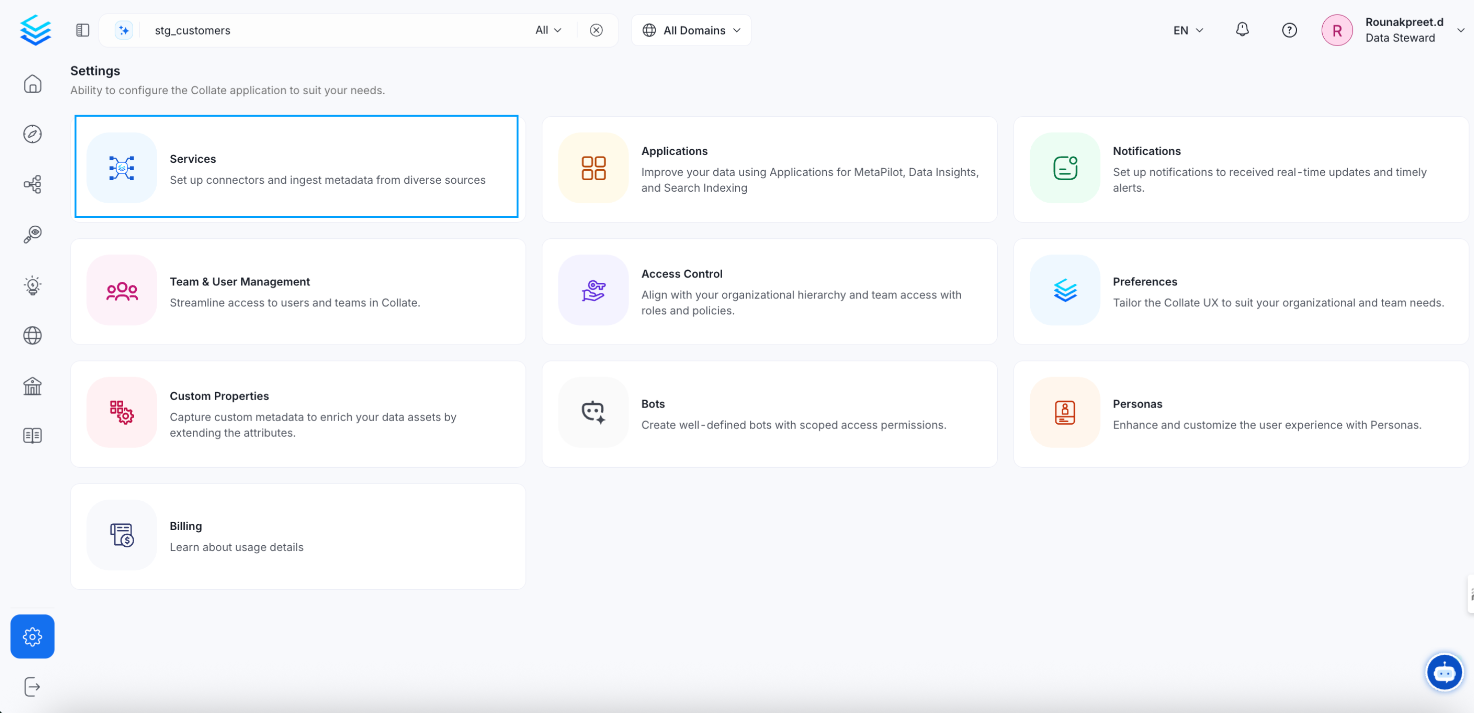
Task: Click the Explore compass icon in sidebar
Action: click(x=33, y=134)
